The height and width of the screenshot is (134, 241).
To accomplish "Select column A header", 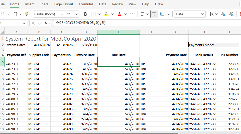I will click(16, 32).
